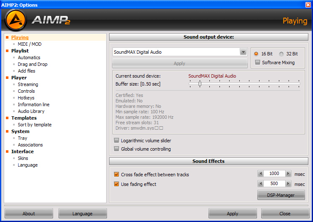Open Drag and Drop settings
Screen dimensions: 313x222
pyautogui.click(x=32, y=64)
